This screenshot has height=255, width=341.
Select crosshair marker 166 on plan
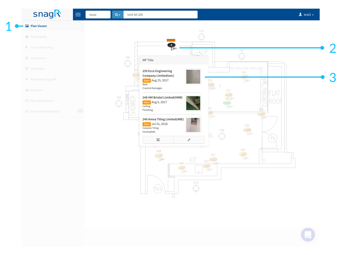pyautogui.click(x=128, y=63)
